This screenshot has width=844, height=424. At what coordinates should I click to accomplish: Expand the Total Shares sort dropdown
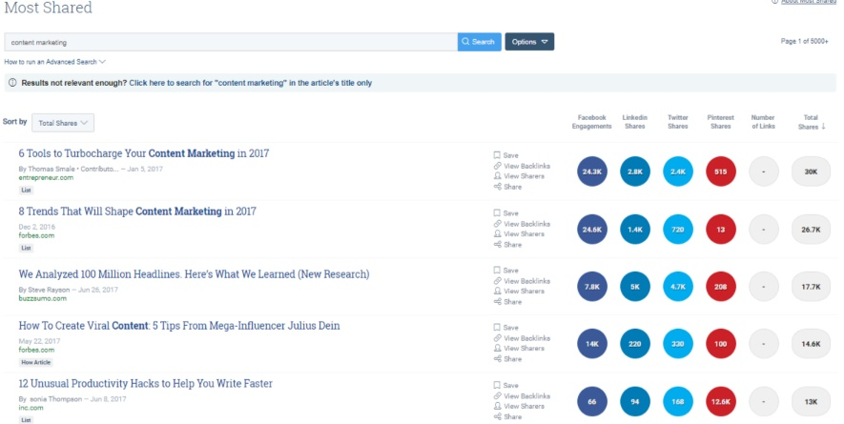point(63,123)
